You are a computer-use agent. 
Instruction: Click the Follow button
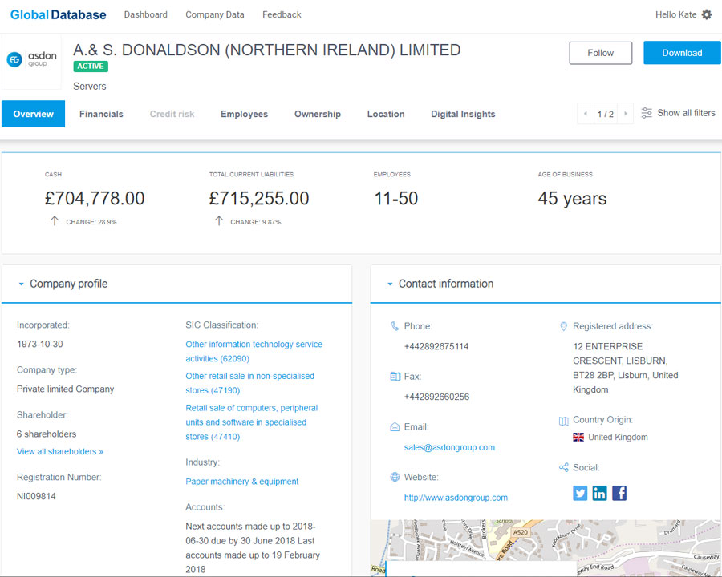click(600, 53)
